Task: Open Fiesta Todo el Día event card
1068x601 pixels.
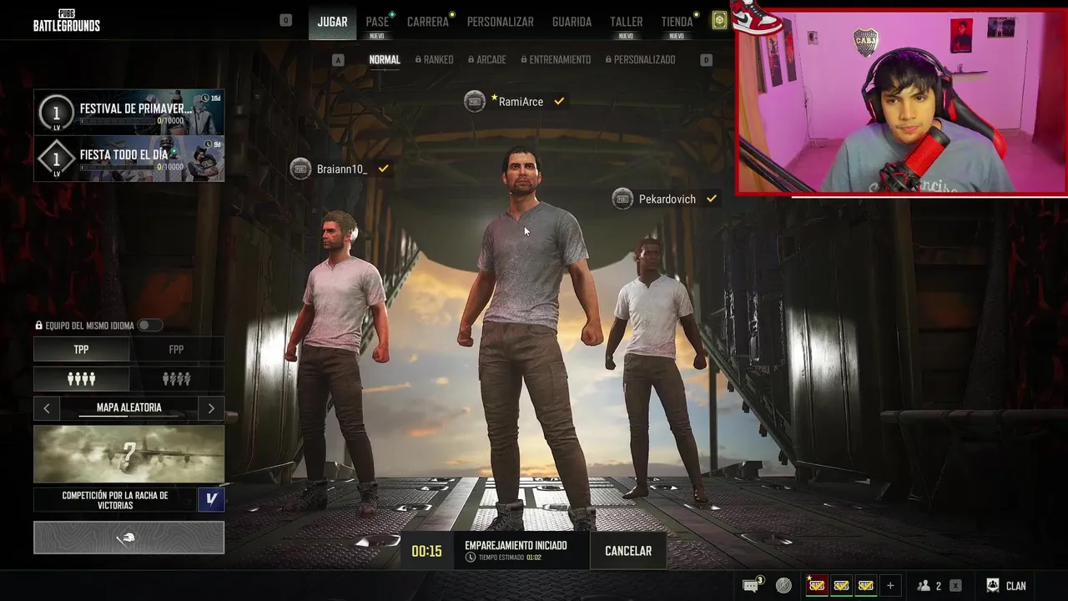Action: tap(128, 159)
